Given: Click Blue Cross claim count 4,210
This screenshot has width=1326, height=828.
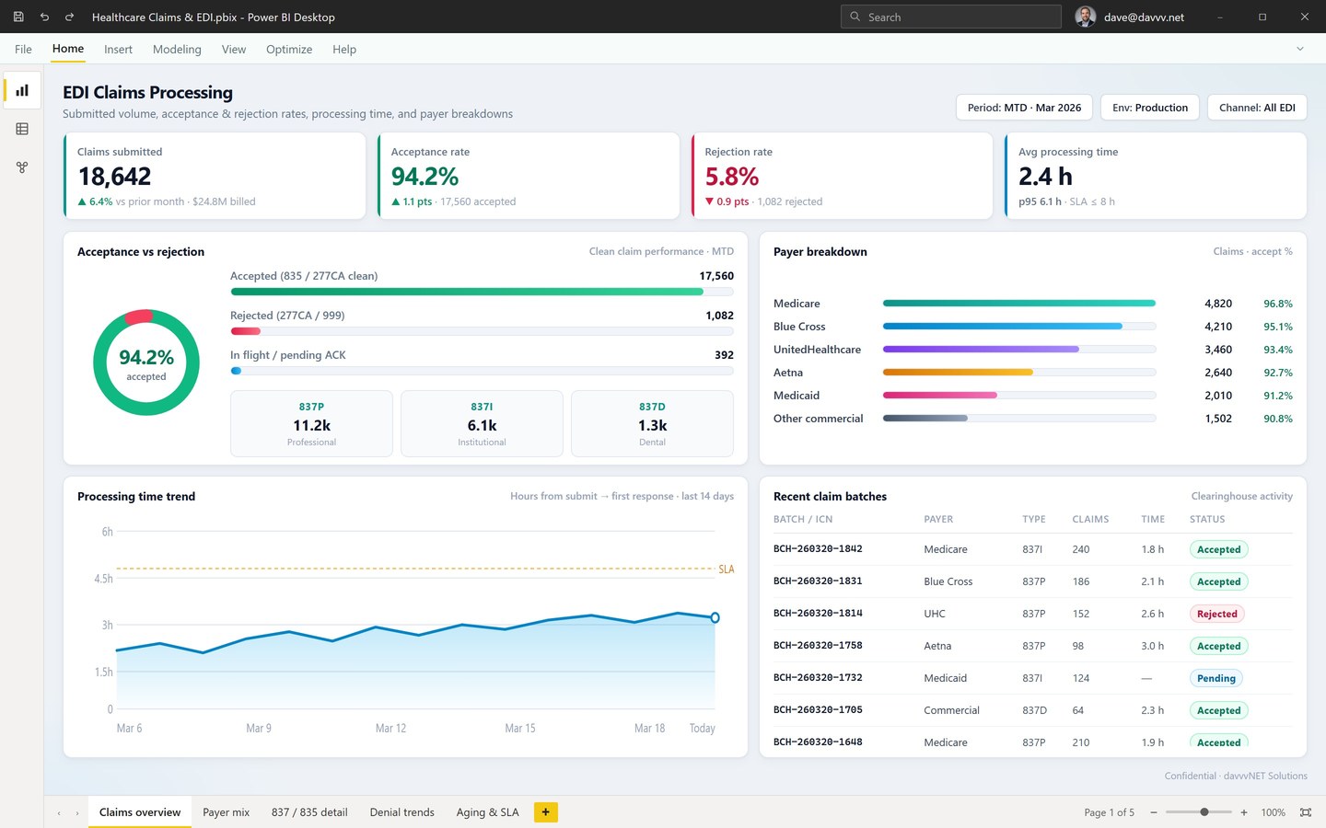Looking at the screenshot, I should (x=1218, y=327).
